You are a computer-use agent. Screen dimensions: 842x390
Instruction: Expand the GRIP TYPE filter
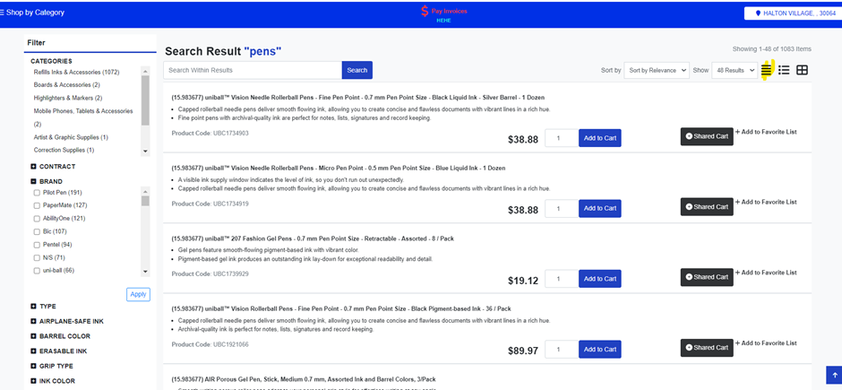pos(33,367)
